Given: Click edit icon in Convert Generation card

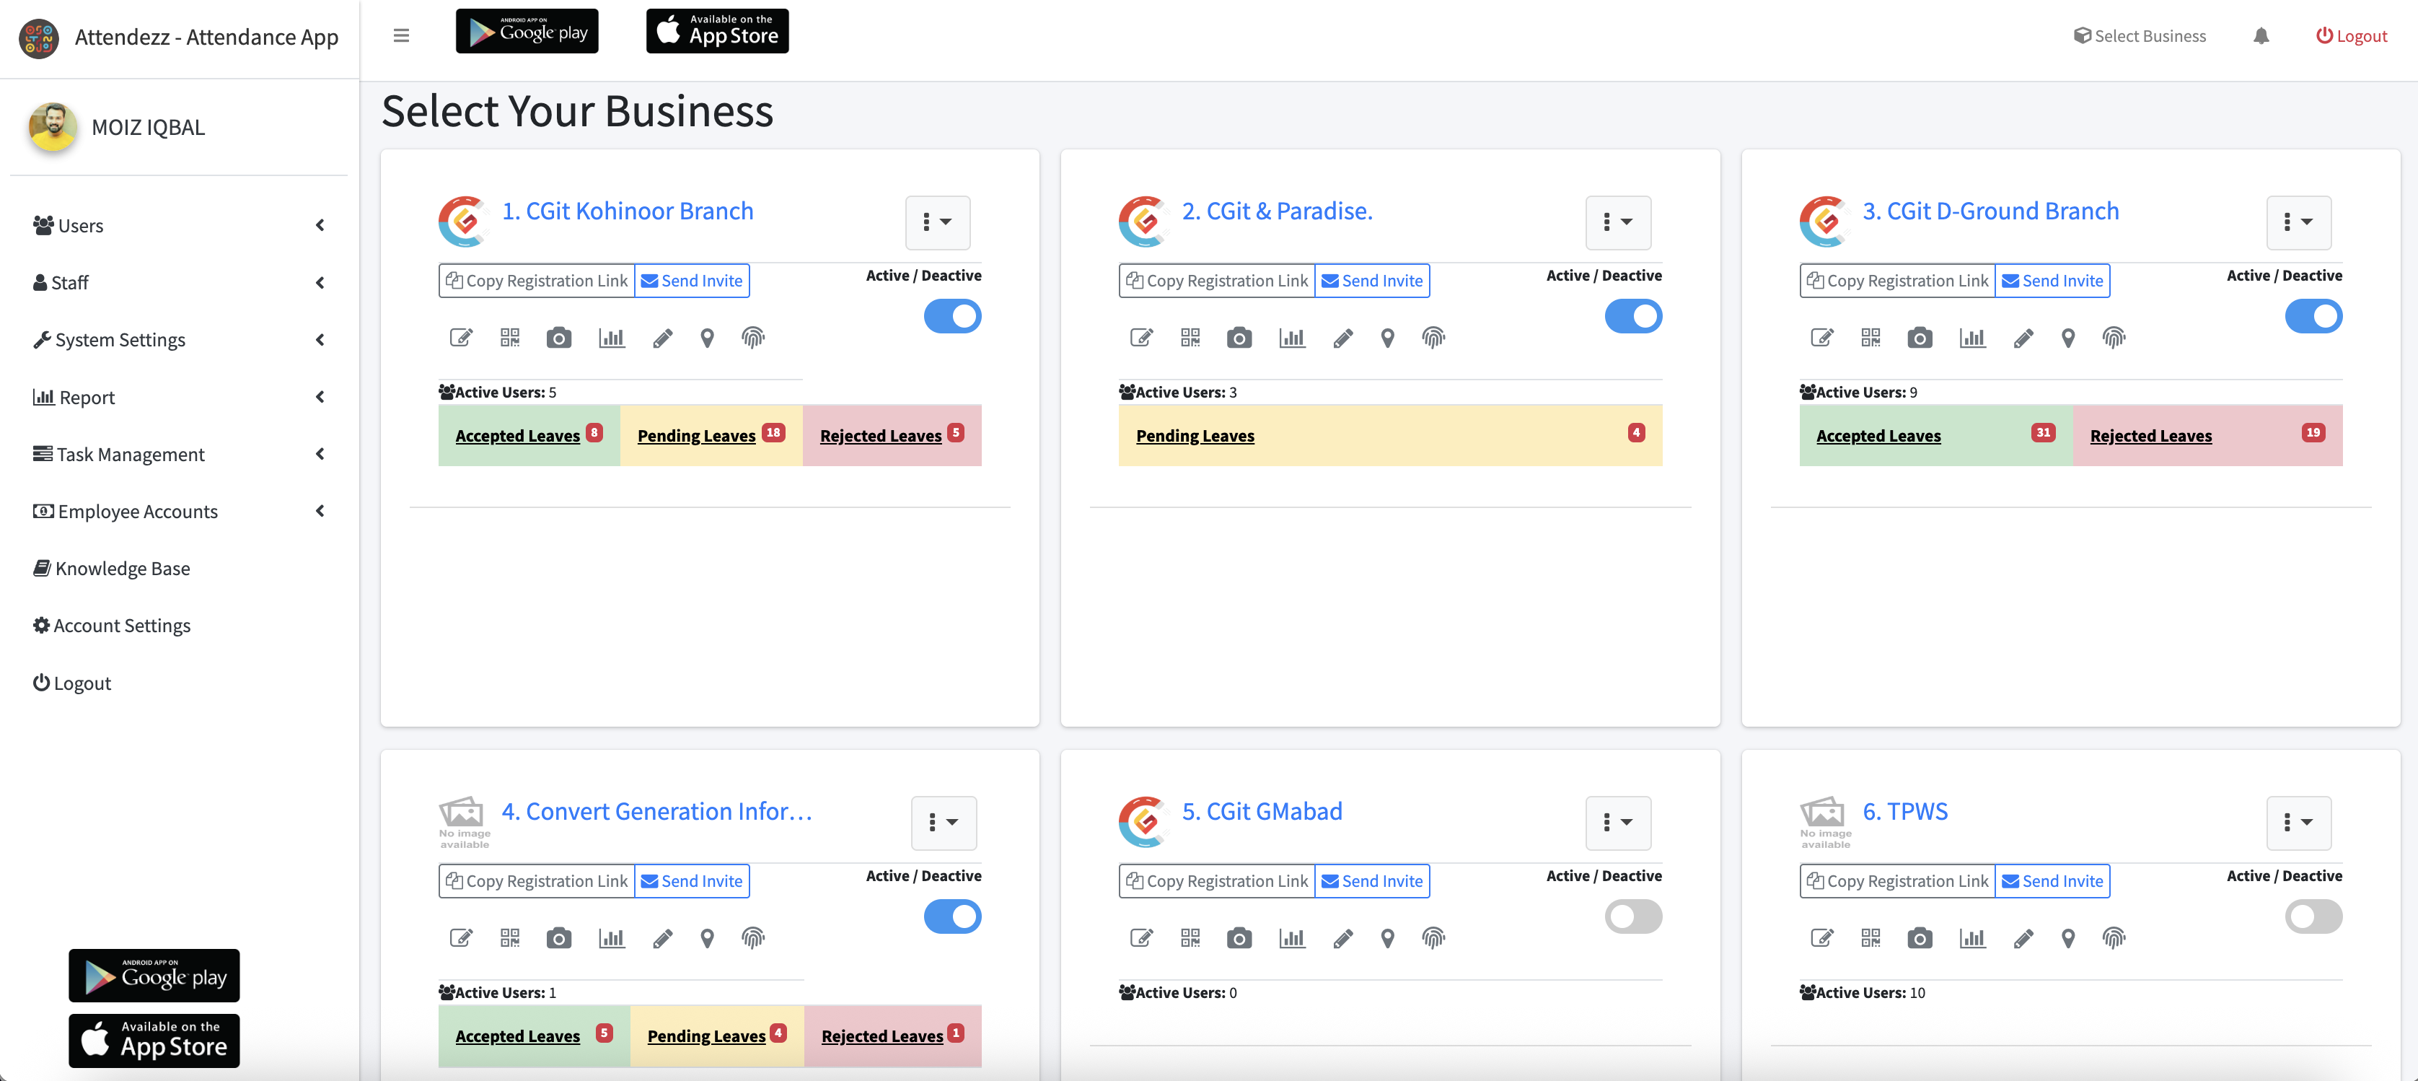Looking at the screenshot, I should point(461,938).
